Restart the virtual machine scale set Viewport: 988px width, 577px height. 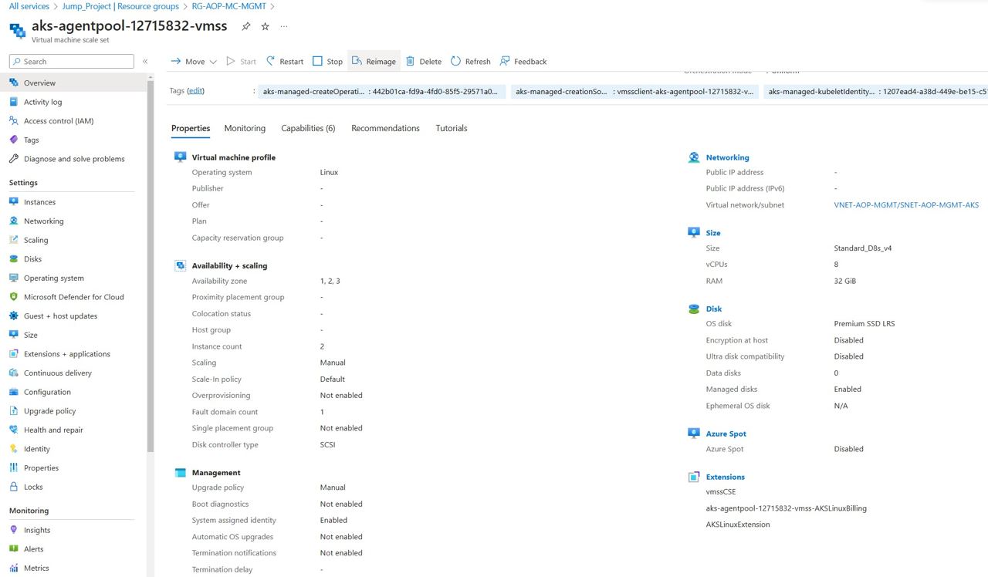(x=285, y=62)
